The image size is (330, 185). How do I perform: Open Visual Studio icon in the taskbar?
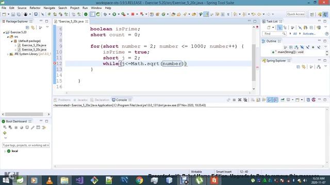pyautogui.click(x=79, y=180)
